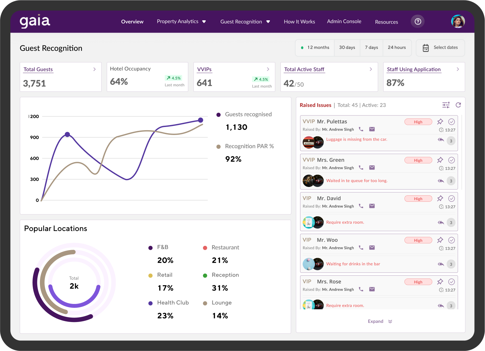Open your profile avatar picture

tap(458, 21)
